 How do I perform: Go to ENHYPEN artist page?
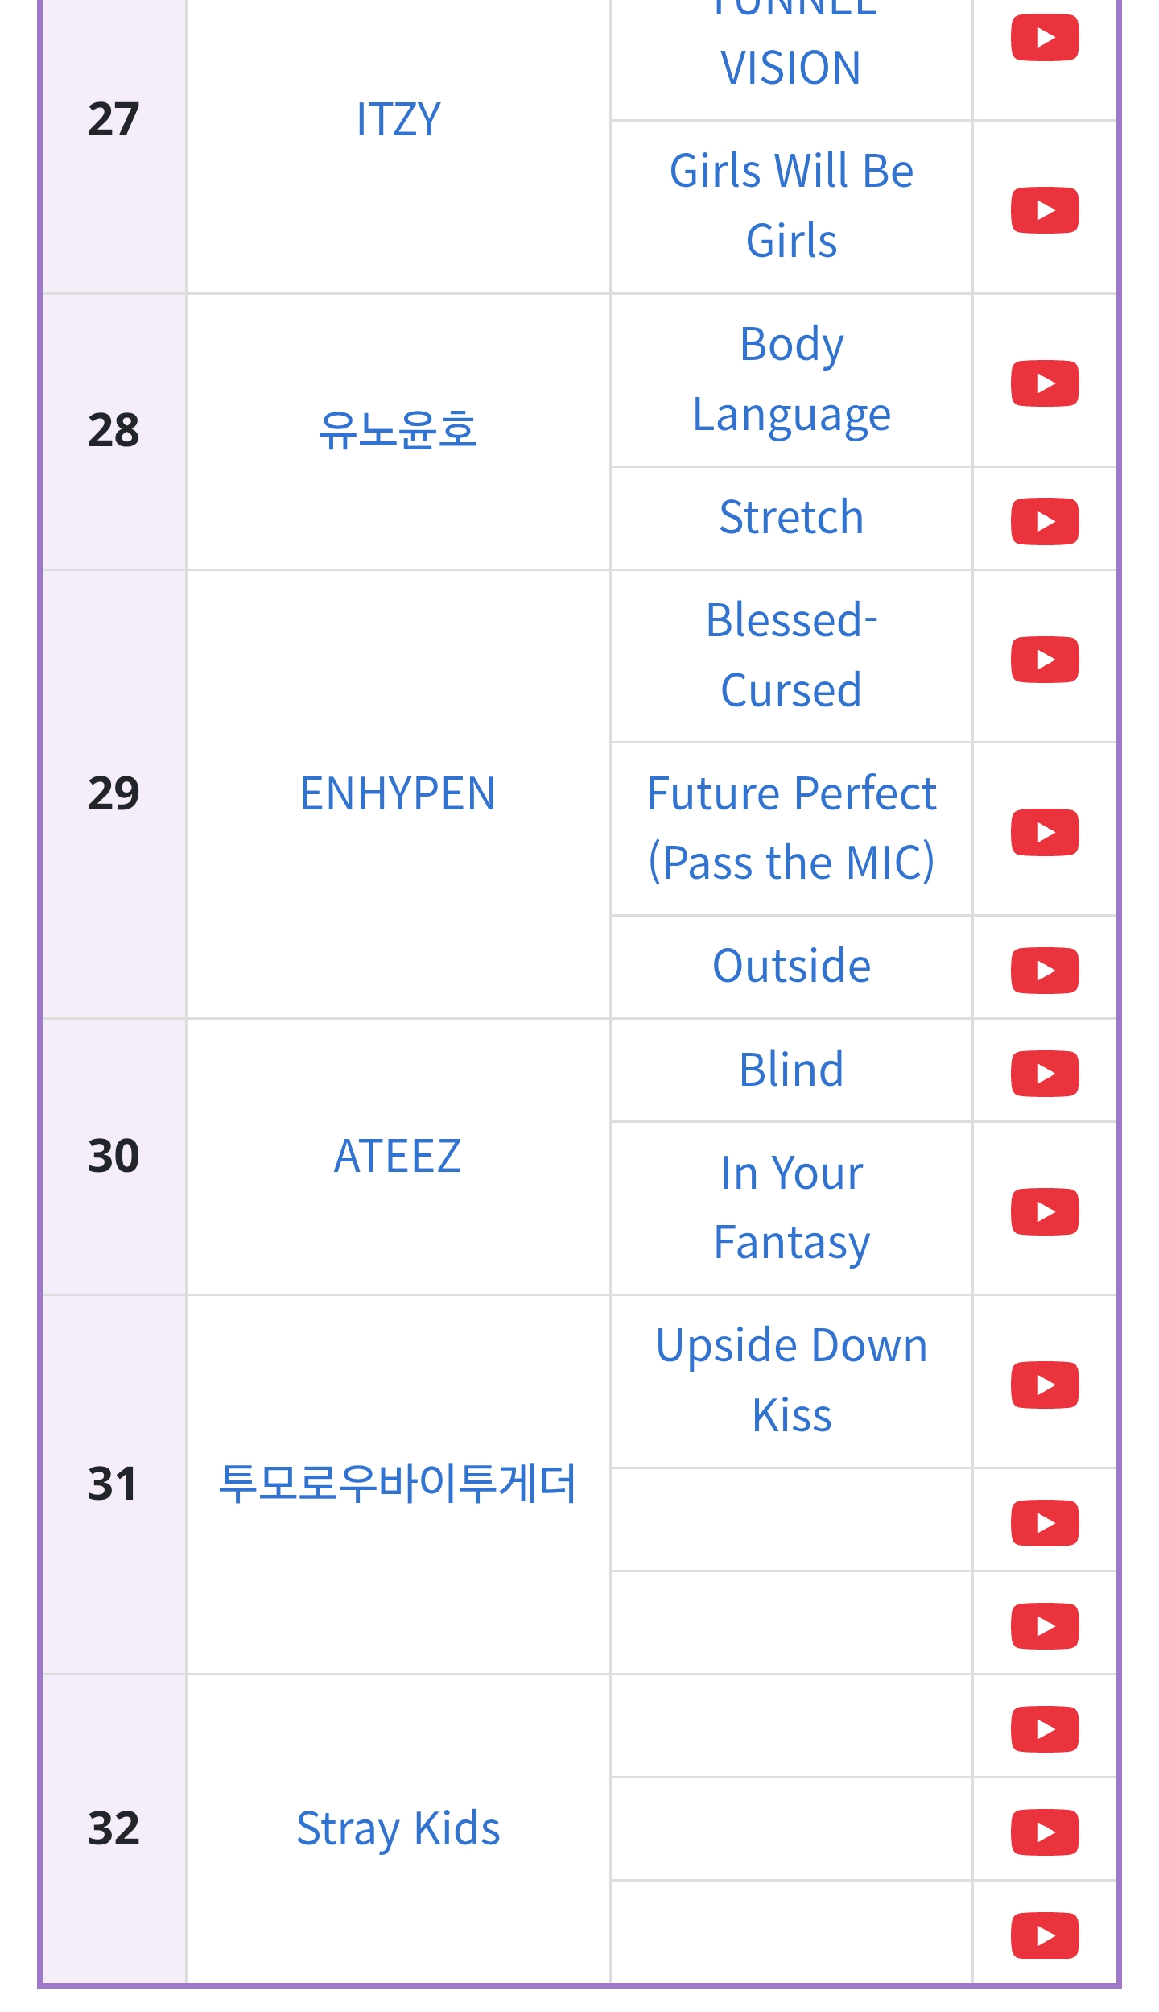pos(398,793)
